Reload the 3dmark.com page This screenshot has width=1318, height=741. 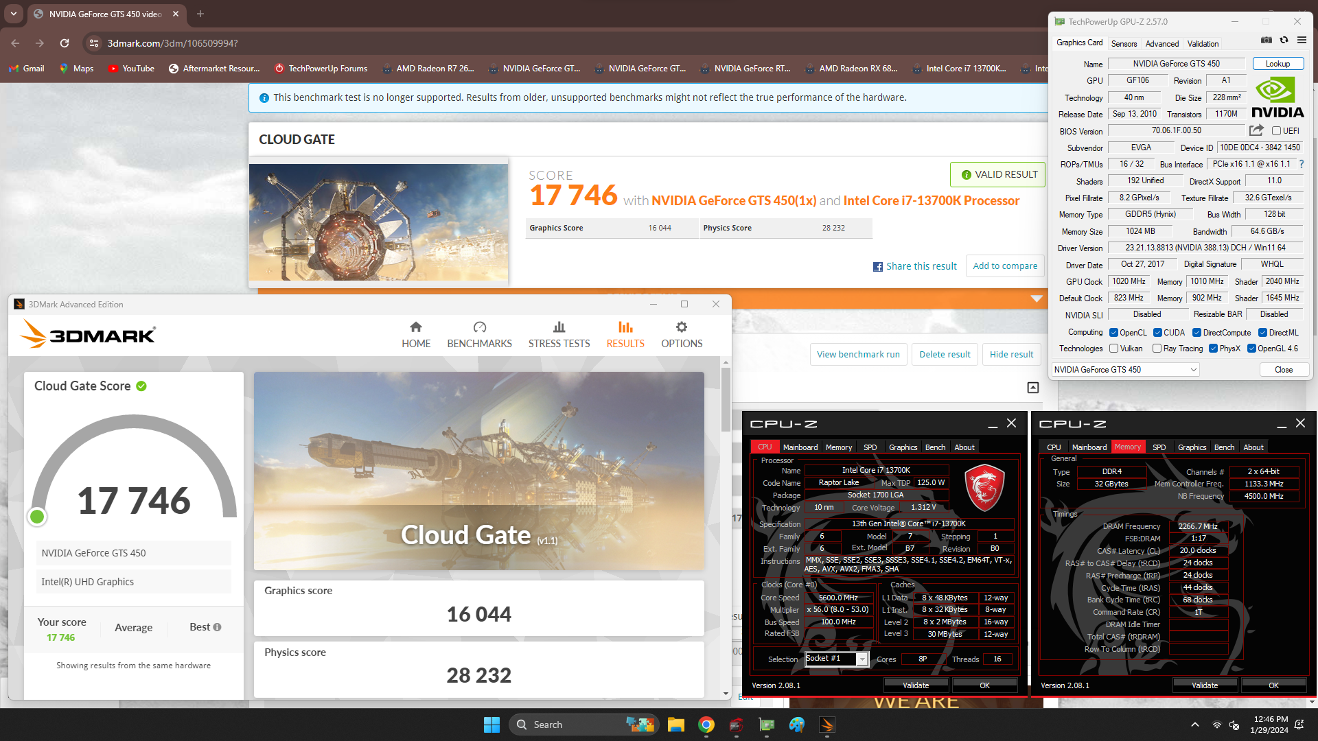pos(65,43)
